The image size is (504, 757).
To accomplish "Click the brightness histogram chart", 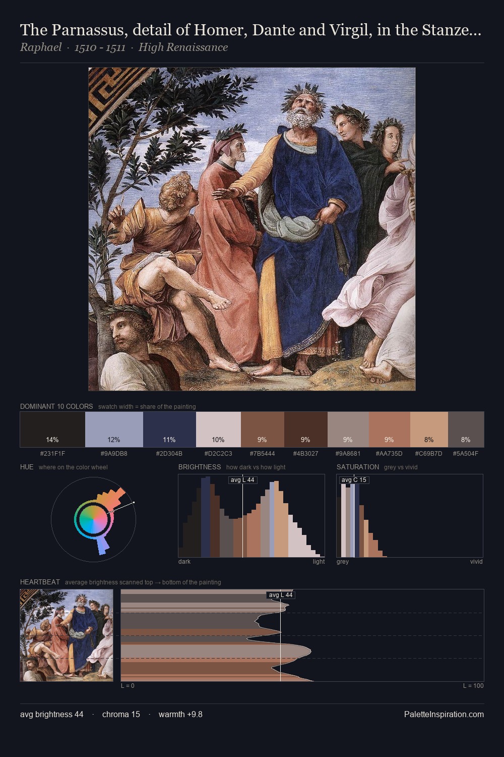I will (x=251, y=516).
